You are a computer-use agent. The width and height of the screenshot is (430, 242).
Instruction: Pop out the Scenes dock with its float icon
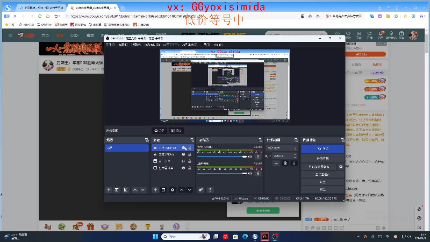point(147,140)
